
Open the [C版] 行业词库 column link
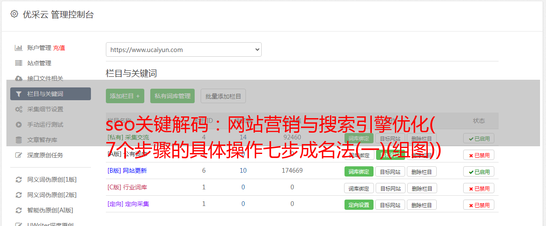click(x=127, y=187)
